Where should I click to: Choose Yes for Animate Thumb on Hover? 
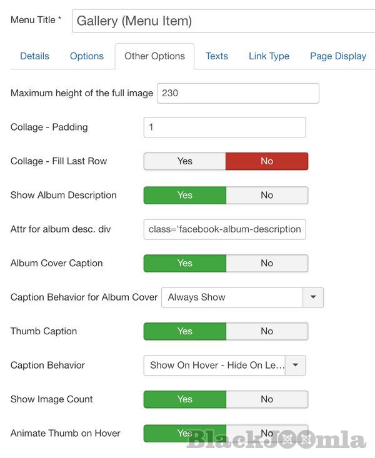point(185,433)
